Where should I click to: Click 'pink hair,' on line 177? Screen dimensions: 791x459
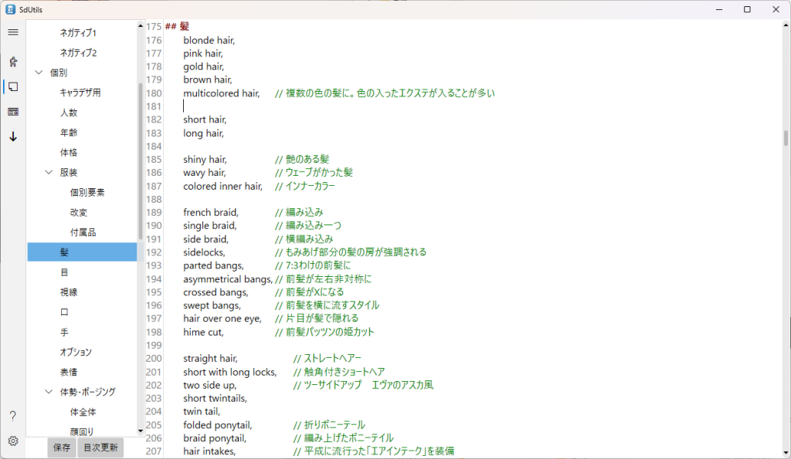(x=203, y=53)
